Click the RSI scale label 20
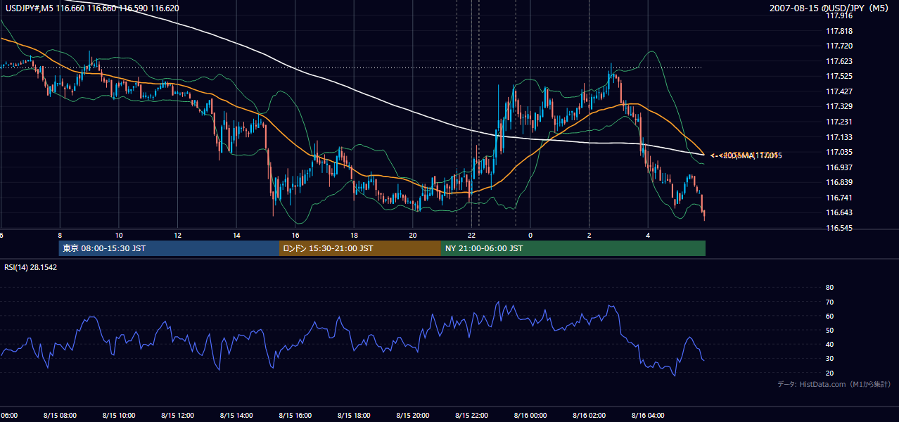The height and width of the screenshot is (422, 899). 829,373
